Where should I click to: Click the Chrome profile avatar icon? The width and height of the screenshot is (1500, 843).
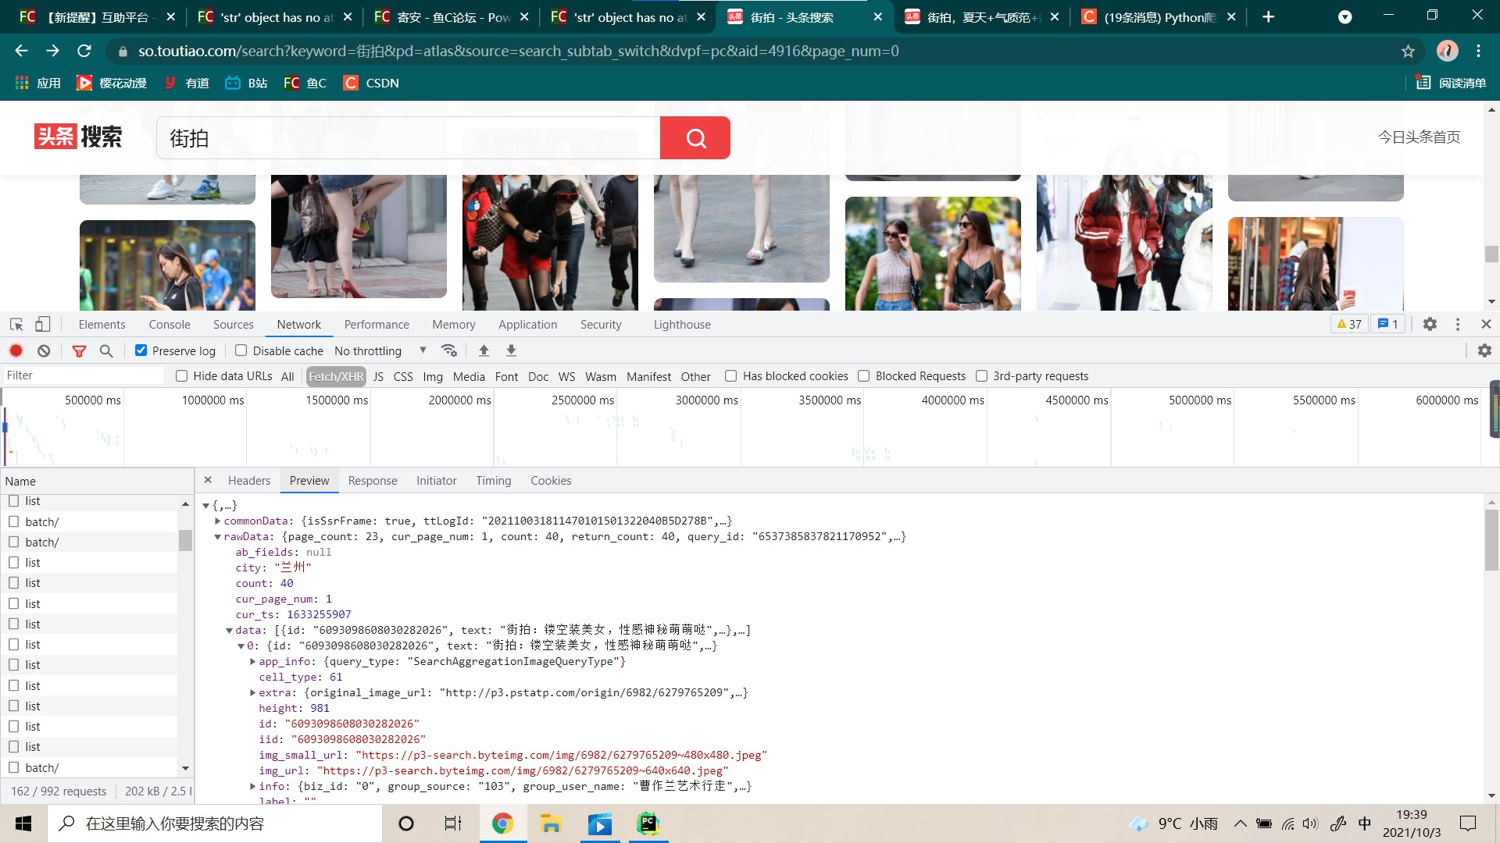coord(1447,52)
